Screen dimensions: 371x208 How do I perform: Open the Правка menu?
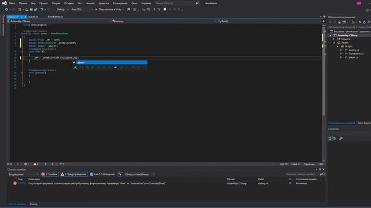click(x=23, y=3)
